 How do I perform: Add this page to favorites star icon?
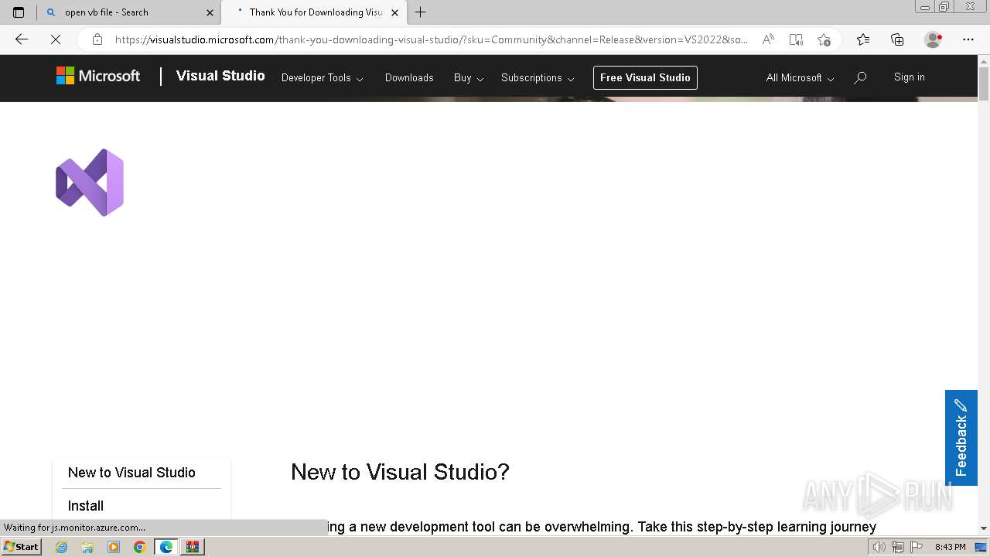click(x=824, y=39)
